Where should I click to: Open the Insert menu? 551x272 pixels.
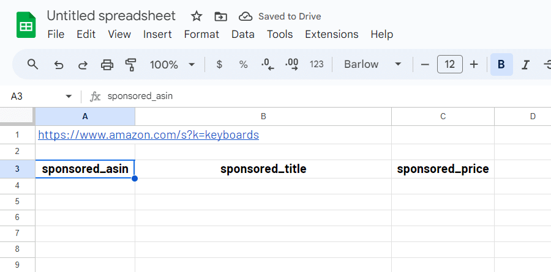tap(157, 34)
